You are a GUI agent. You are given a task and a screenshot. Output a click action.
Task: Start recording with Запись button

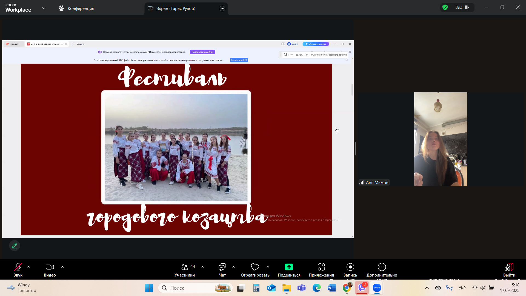(350, 267)
